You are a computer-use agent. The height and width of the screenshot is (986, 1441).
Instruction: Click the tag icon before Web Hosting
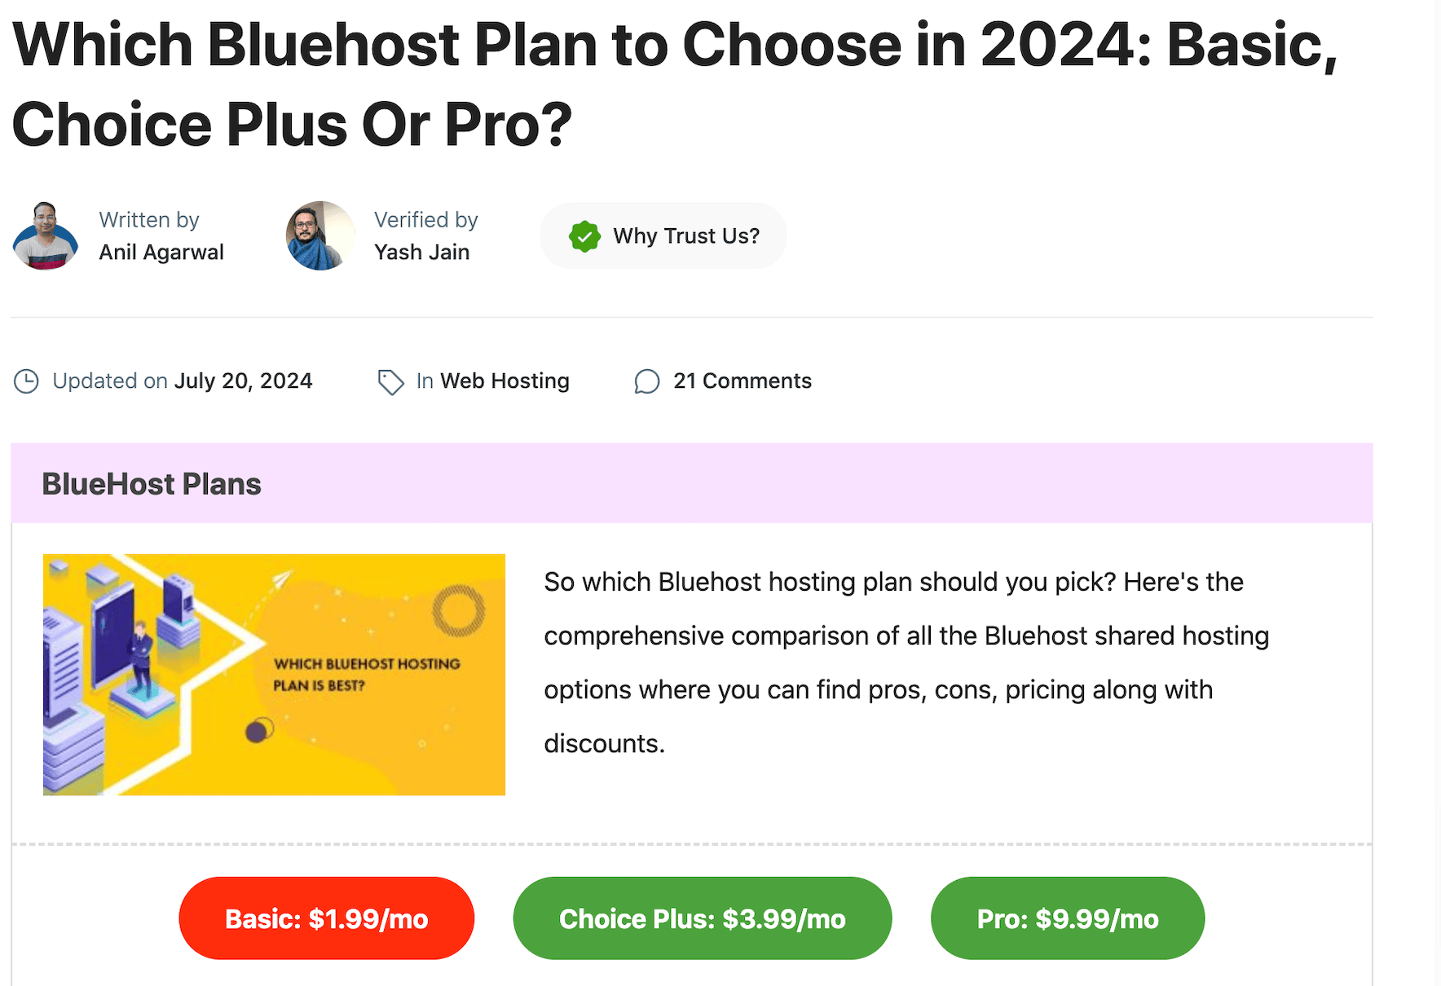(x=390, y=381)
